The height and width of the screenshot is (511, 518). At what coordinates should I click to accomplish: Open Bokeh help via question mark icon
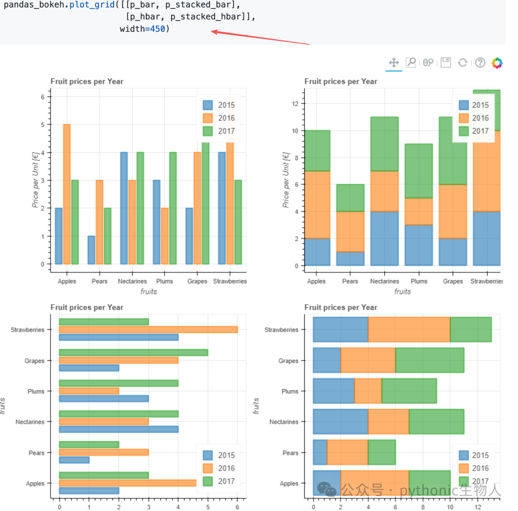coord(480,62)
